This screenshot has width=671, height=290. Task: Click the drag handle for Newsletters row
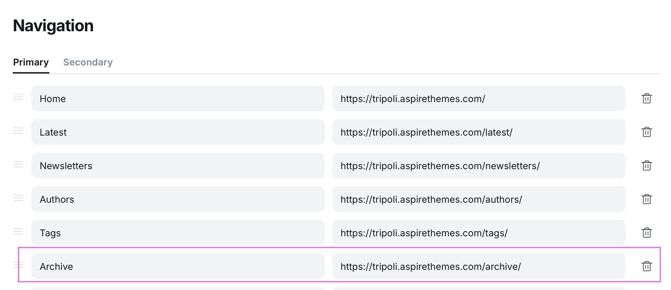pyautogui.click(x=18, y=164)
